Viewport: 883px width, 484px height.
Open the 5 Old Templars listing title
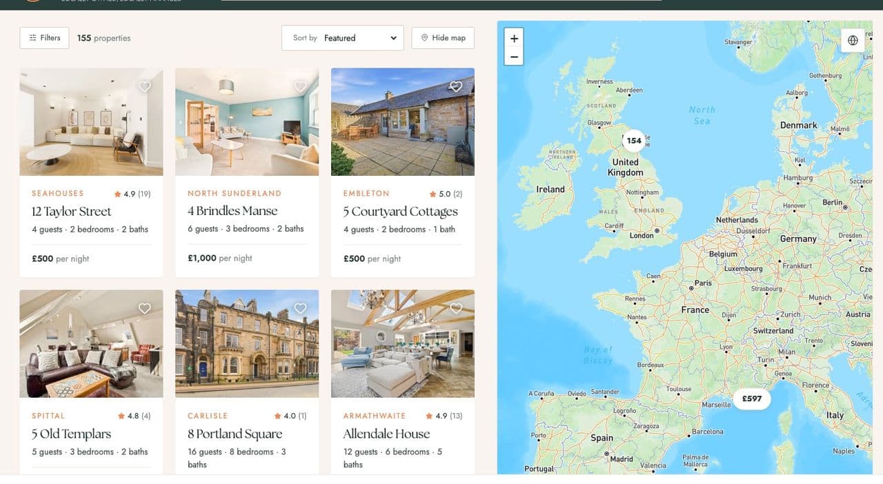(x=71, y=434)
